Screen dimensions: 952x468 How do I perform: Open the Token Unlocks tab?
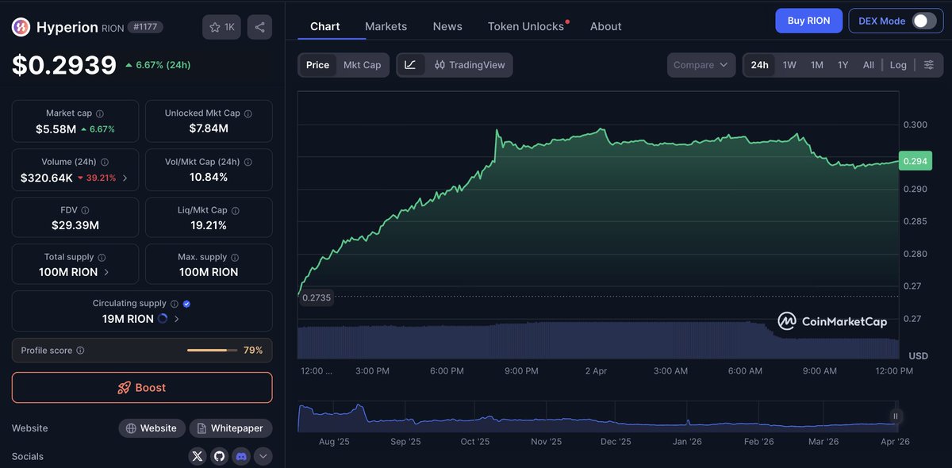point(527,26)
